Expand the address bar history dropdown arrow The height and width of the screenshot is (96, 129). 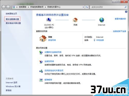(83, 7)
